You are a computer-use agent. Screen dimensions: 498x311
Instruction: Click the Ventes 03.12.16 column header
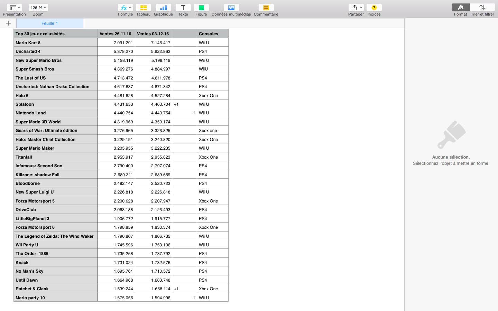tap(154, 34)
